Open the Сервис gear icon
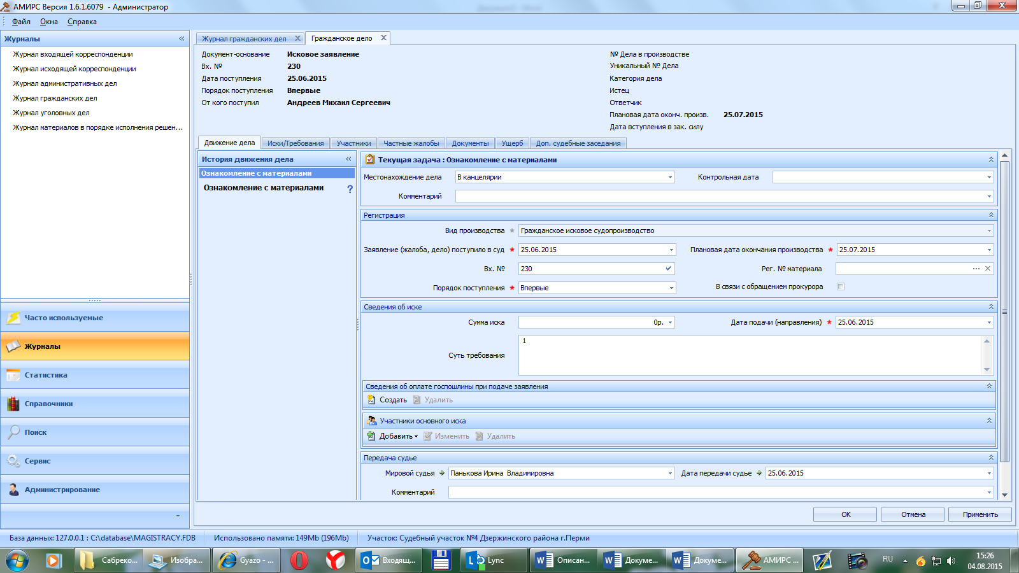The height and width of the screenshot is (573, 1019). (x=13, y=461)
